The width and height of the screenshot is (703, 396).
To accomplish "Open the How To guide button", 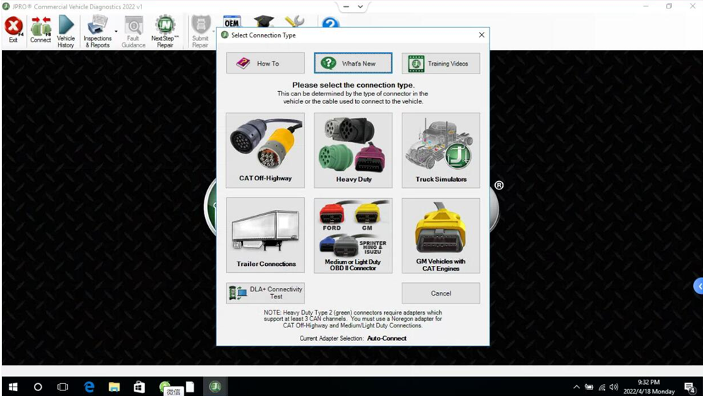I will point(265,63).
